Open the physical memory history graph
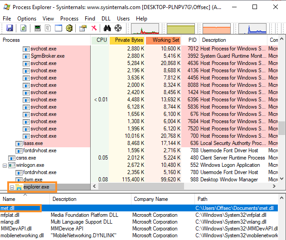This screenshot has width=286, height=240. click(217, 29)
